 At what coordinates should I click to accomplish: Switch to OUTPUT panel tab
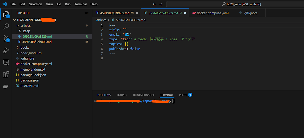(122, 95)
